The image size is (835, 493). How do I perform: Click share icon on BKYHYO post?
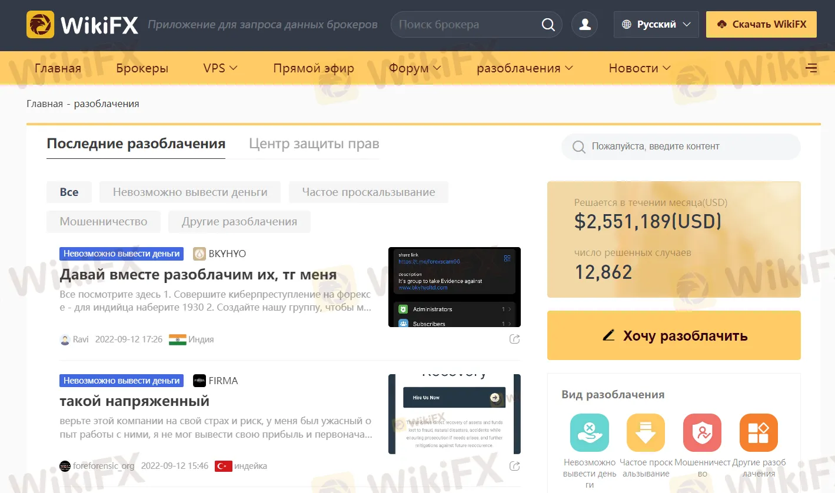(x=514, y=339)
